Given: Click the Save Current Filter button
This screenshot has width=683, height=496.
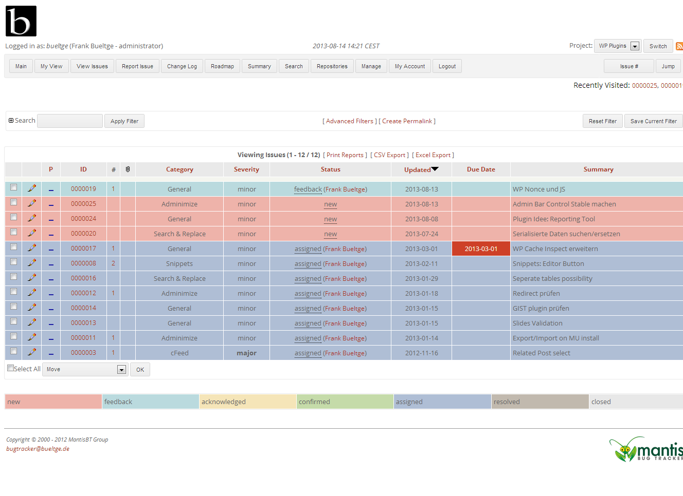Looking at the screenshot, I should pos(654,121).
